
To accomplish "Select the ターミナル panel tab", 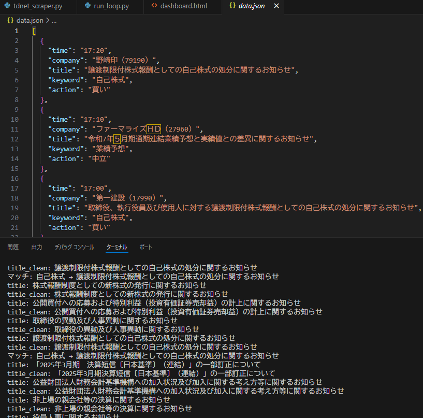I will (117, 247).
